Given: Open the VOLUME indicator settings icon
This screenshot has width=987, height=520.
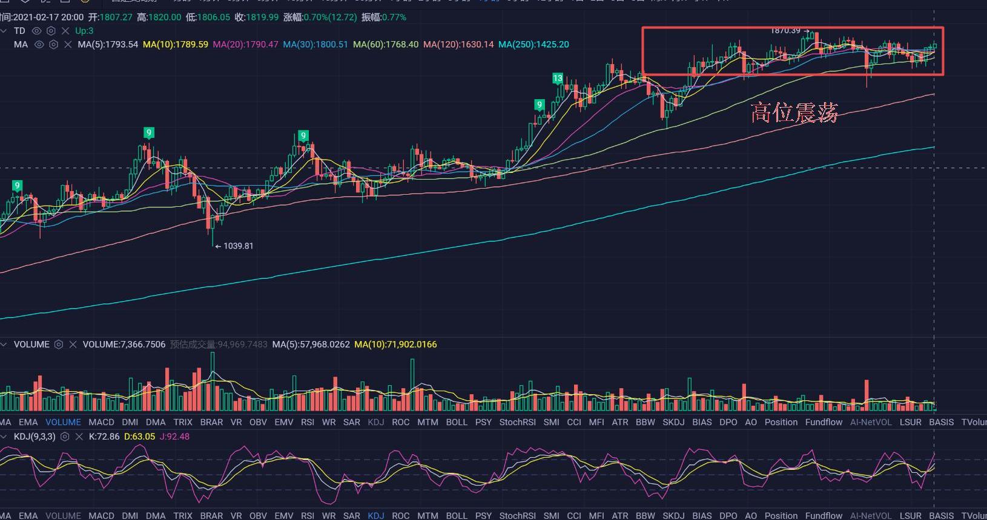Looking at the screenshot, I should point(59,345).
